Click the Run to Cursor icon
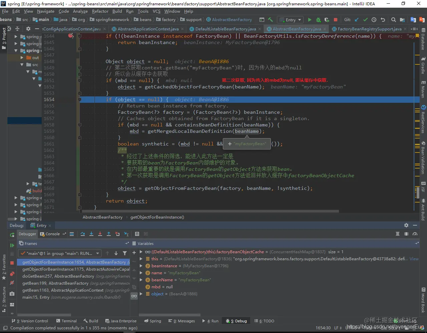Image resolution: width=427 pixels, height=333 pixels. point(126,234)
